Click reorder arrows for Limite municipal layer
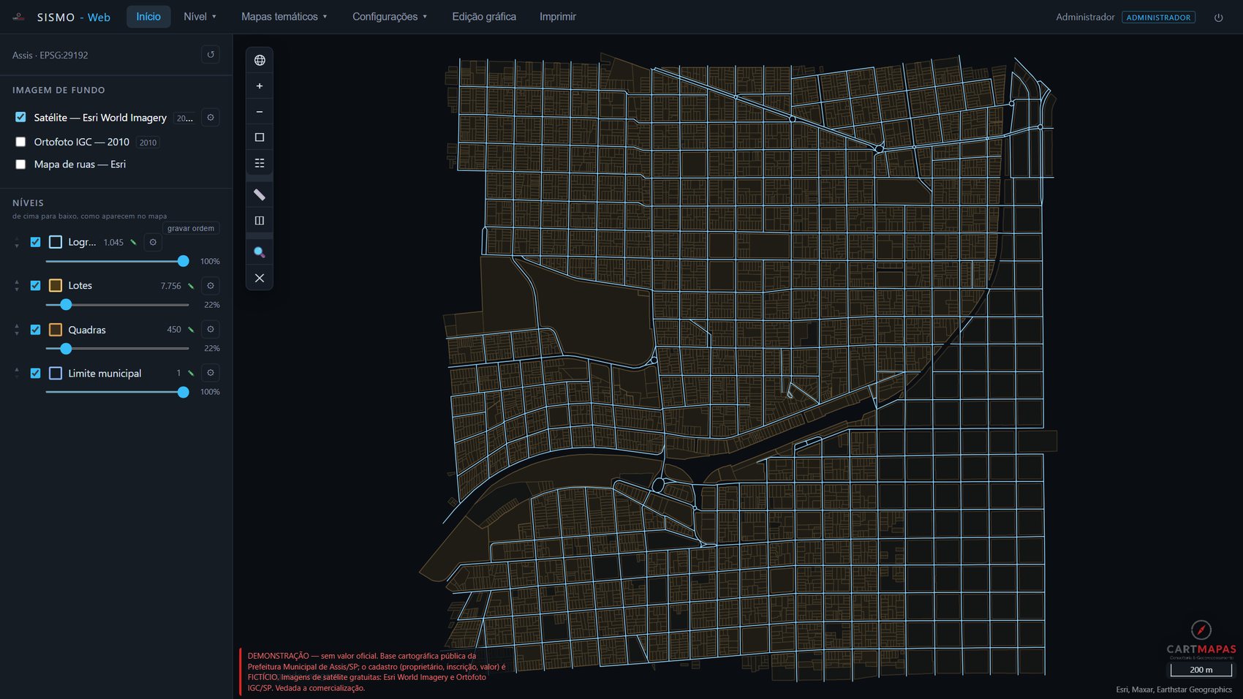 coord(17,373)
